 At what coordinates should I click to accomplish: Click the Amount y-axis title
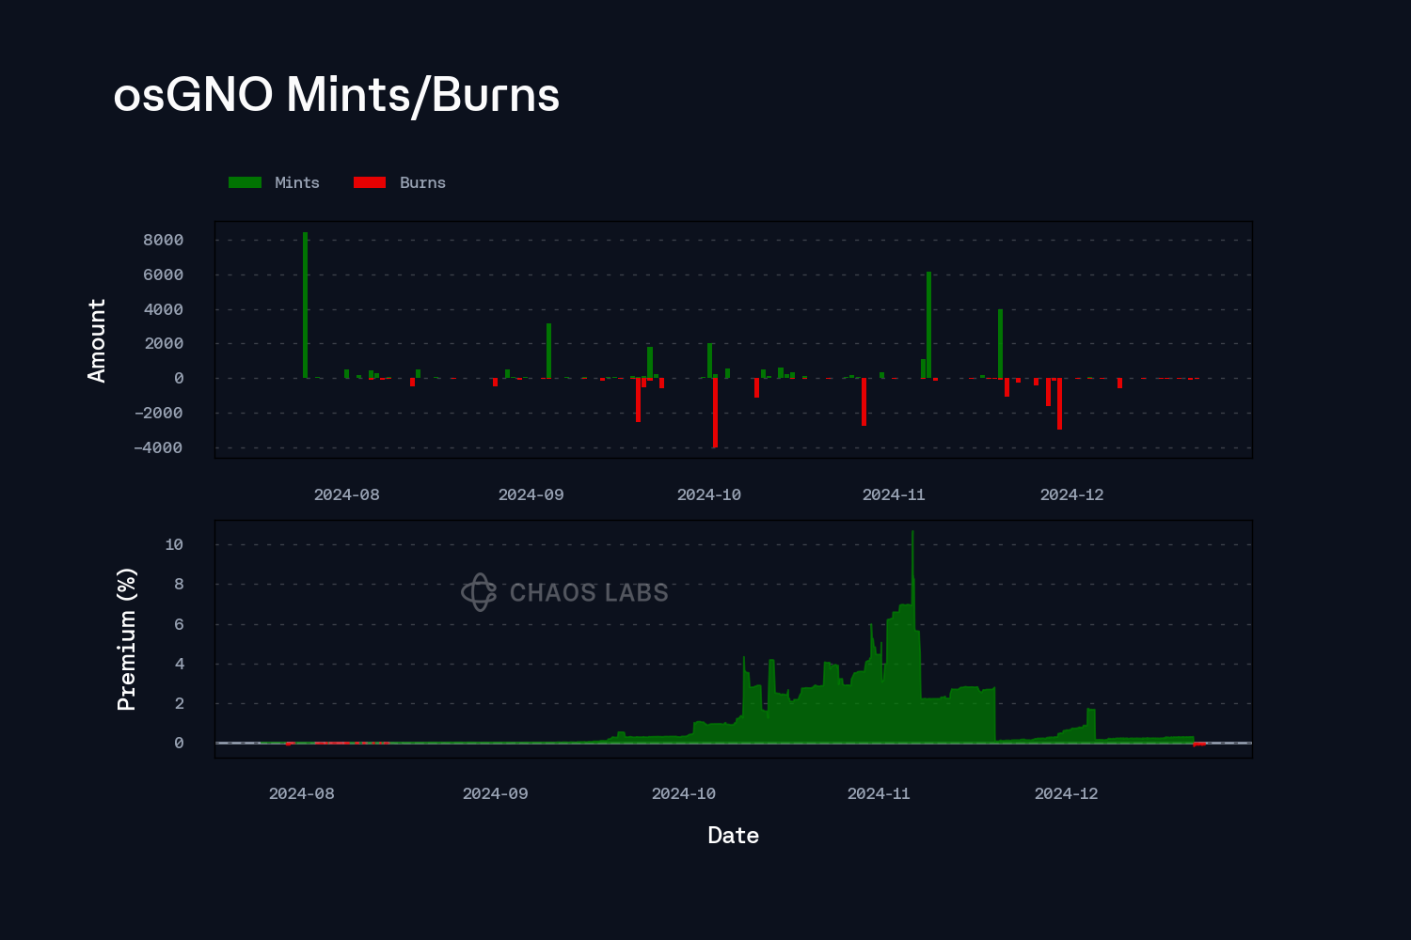pos(97,340)
